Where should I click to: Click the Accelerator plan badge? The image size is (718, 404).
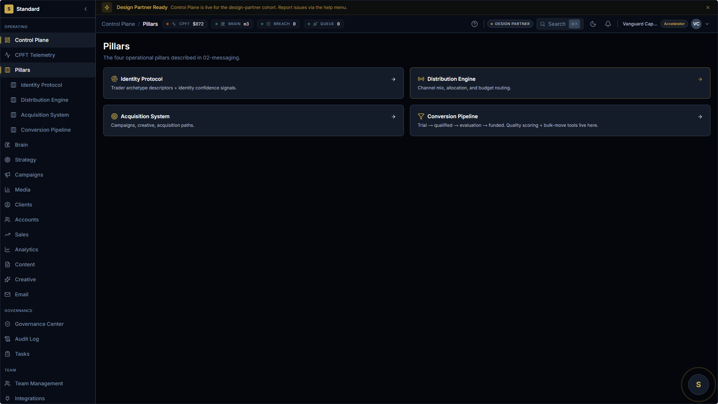click(x=674, y=24)
